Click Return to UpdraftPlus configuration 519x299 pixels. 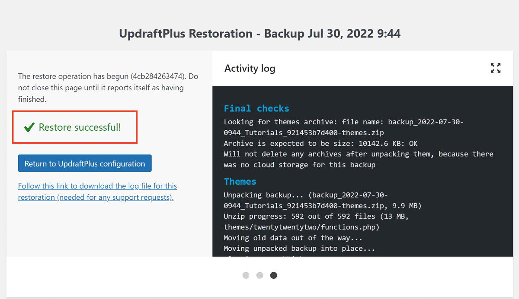[85, 163]
